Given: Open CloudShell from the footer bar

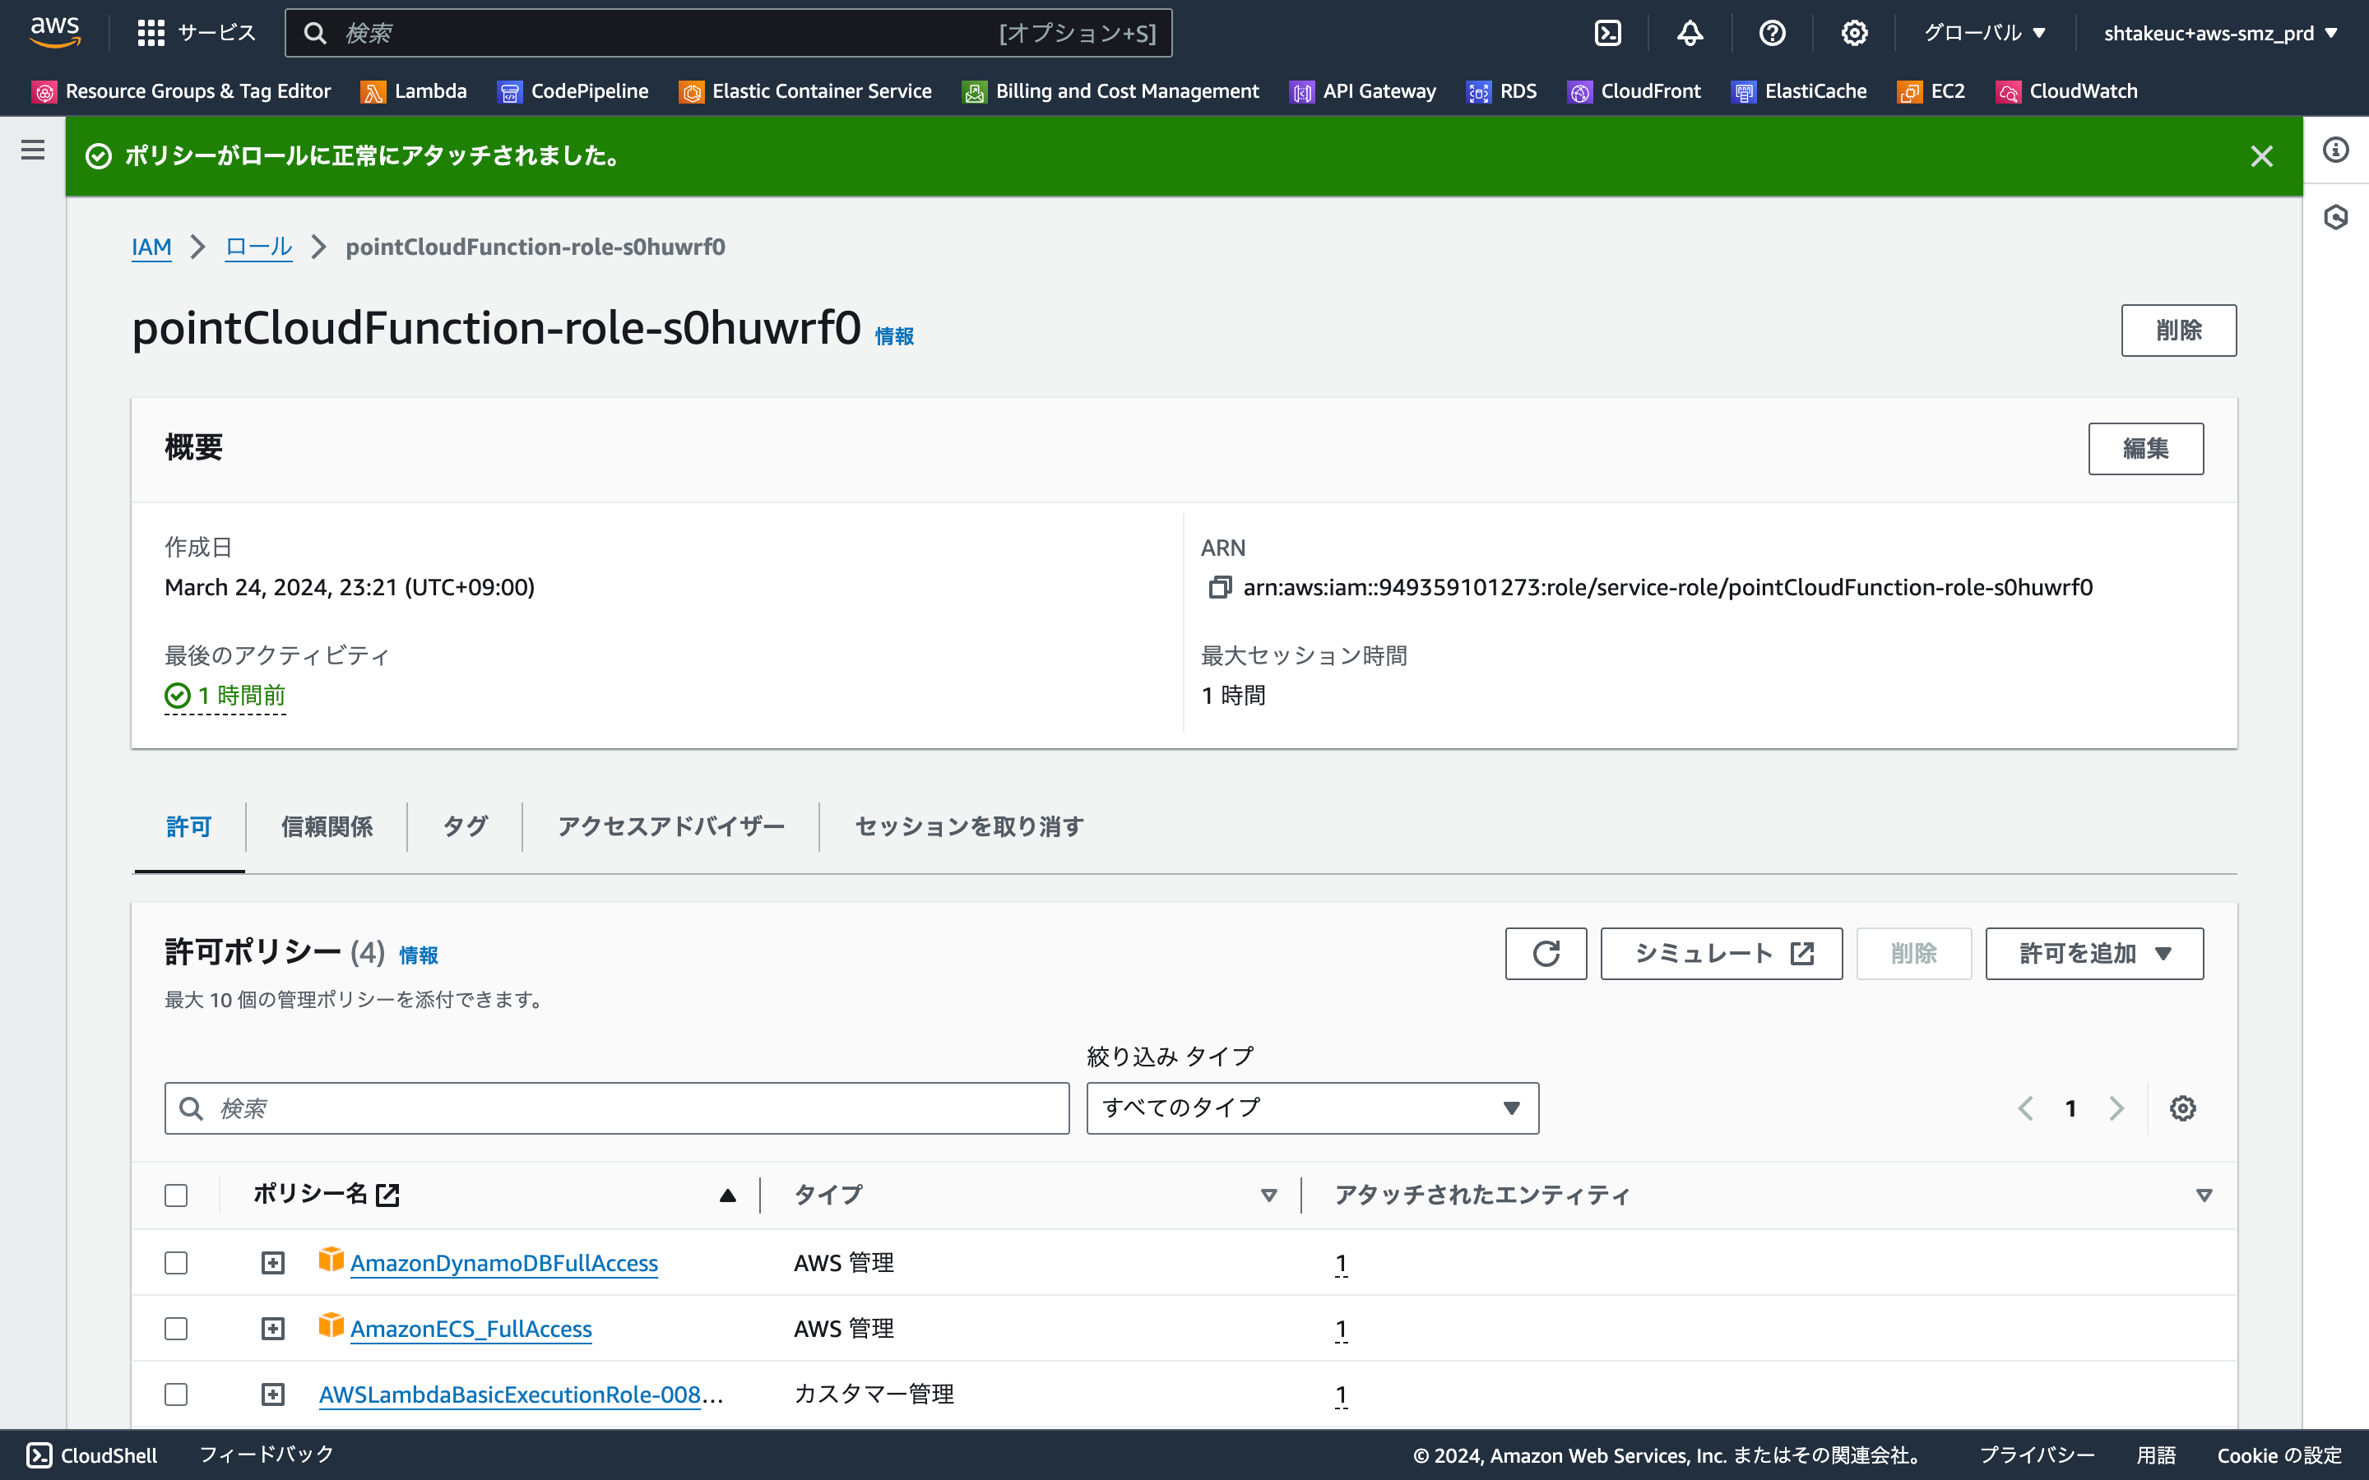Looking at the screenshot, I should coord(92,1455).
